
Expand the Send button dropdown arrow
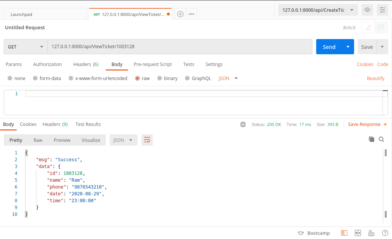pyautogui.click(x=348, y=47)
